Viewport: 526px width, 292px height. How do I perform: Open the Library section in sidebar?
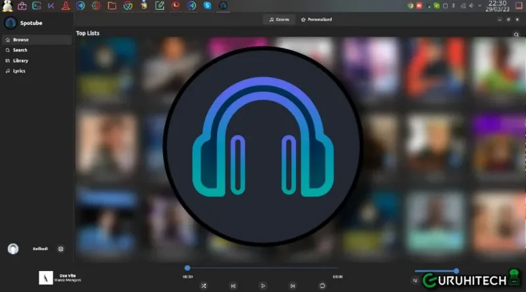pyautogui.click(x=36, y=60)
